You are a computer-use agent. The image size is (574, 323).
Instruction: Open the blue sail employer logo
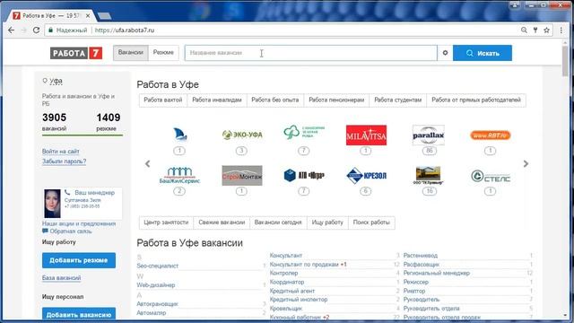click(x=179, y=135)
